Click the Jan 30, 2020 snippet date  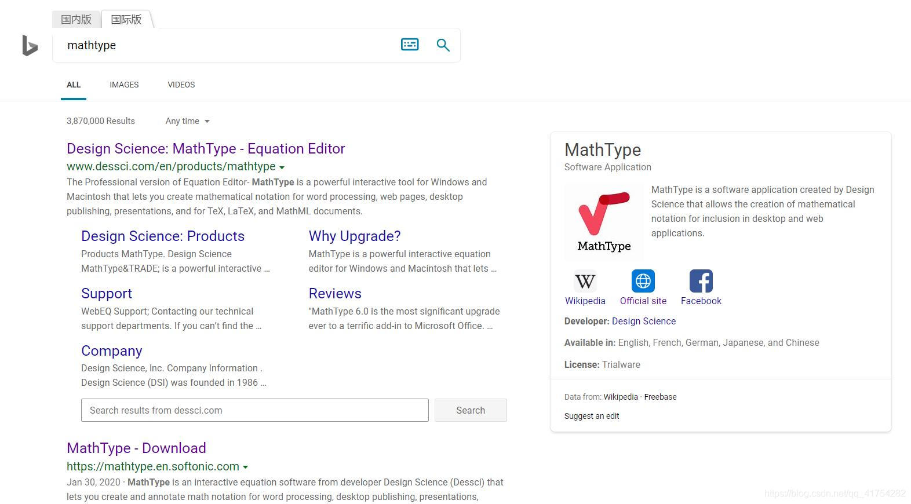[x=93, y=482]
